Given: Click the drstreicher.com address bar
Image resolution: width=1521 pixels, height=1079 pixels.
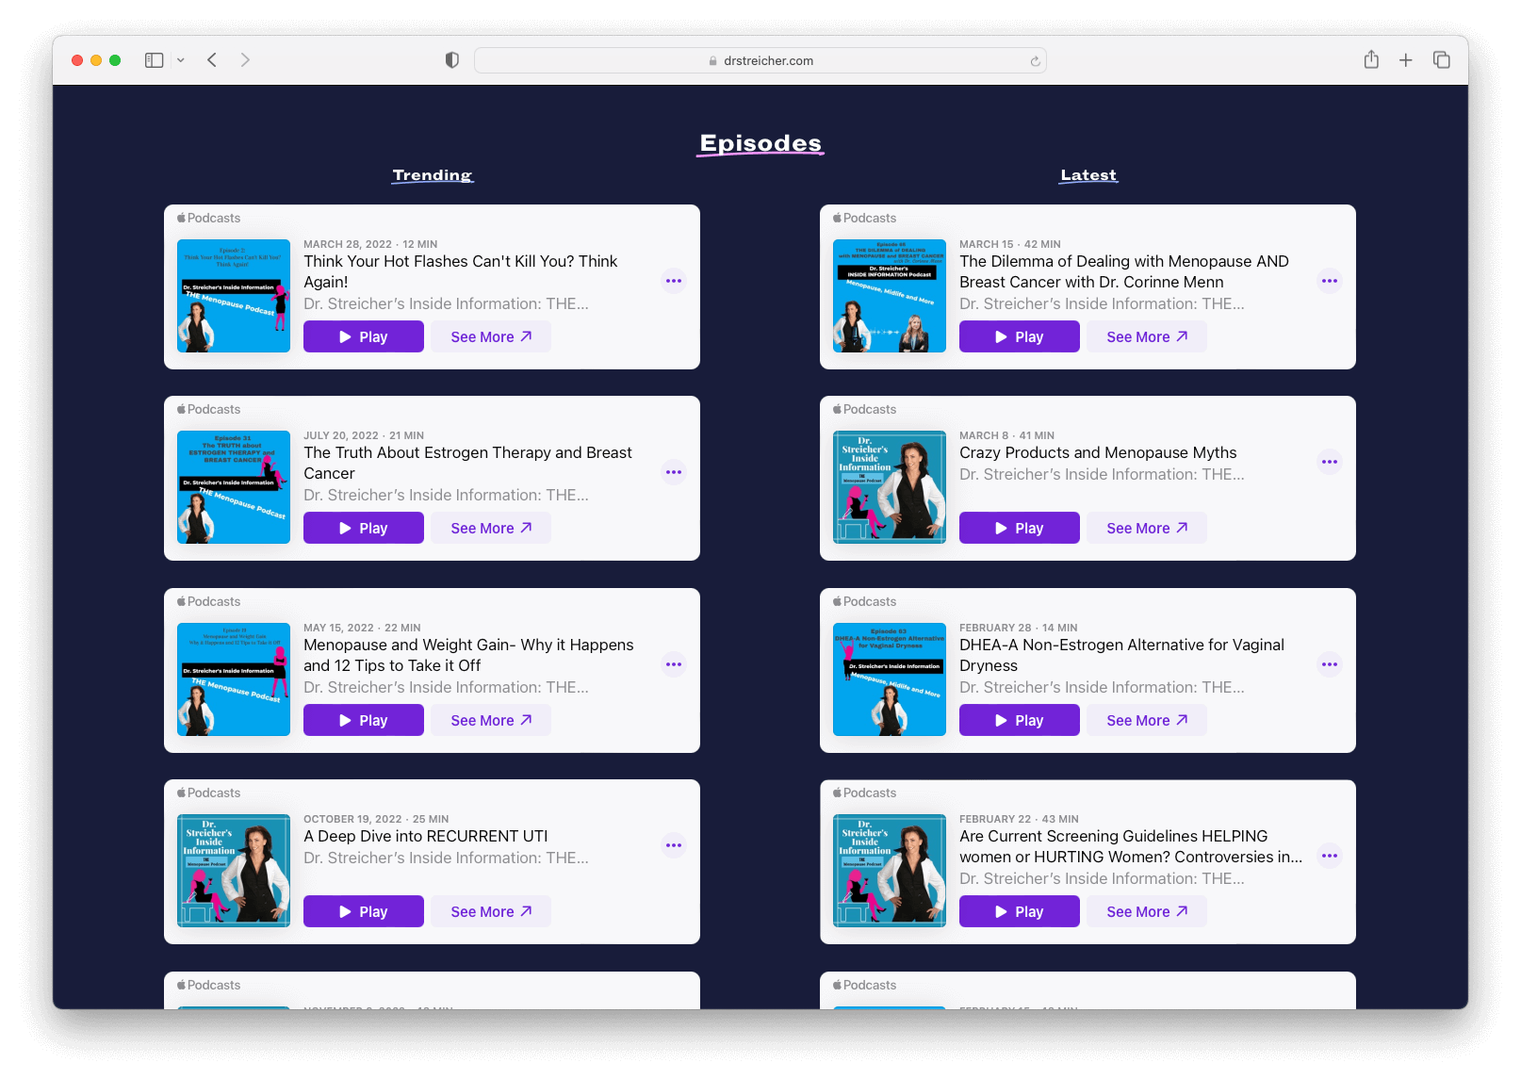Looking at the screenshot, I should tap(760, 60).
